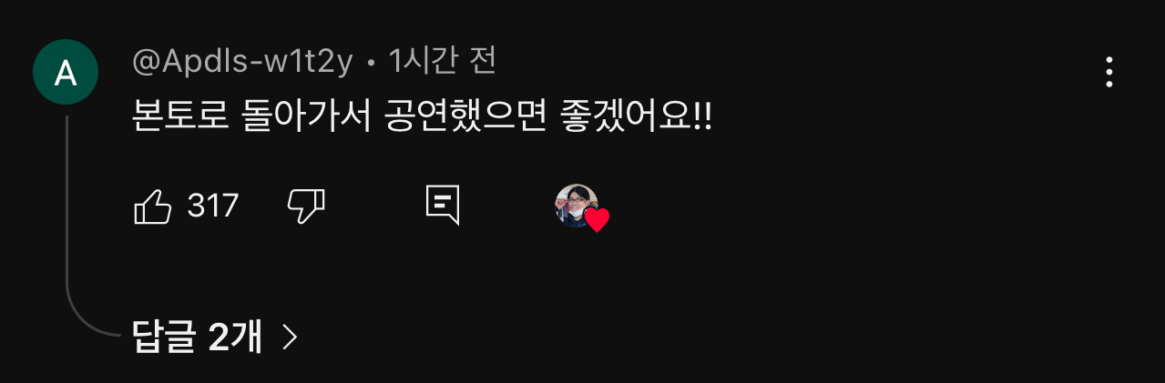Click the green 'A' profile avatar
This screenshot has height=383, width=1165.
point(66,72)
